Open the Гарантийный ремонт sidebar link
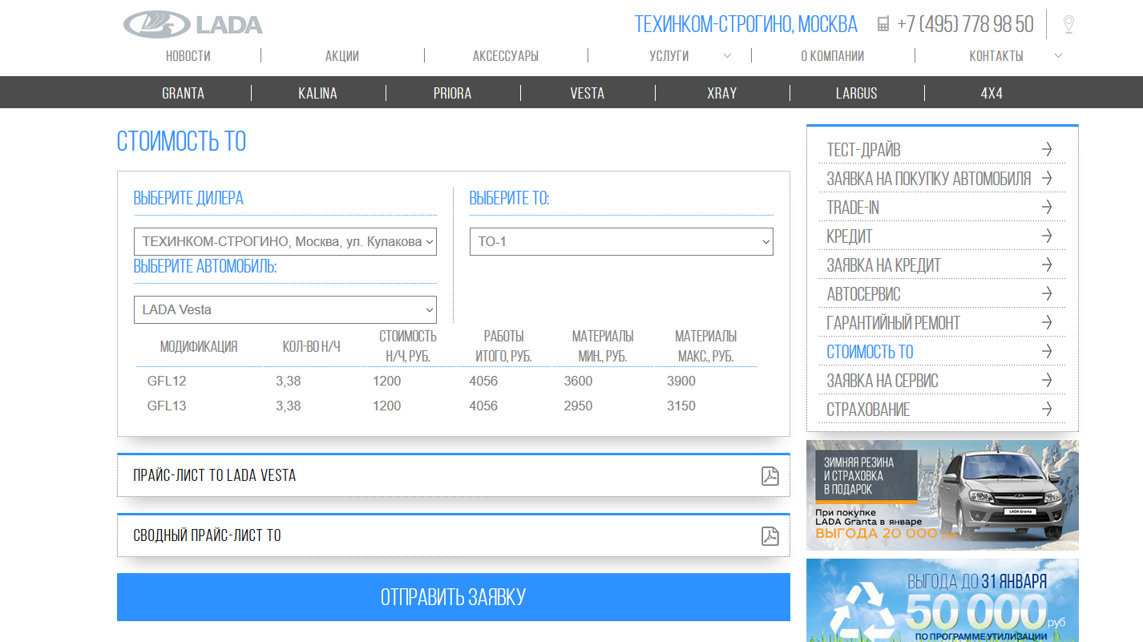Screen dimensions: 1143x642 coord(893,323)
